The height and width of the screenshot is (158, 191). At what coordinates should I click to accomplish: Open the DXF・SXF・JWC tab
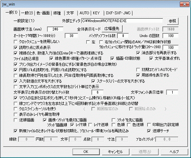[118, 13]
